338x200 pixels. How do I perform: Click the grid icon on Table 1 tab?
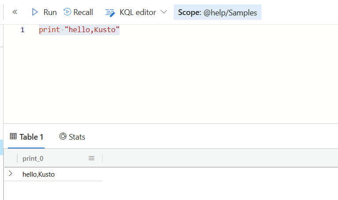coord(13,137)
